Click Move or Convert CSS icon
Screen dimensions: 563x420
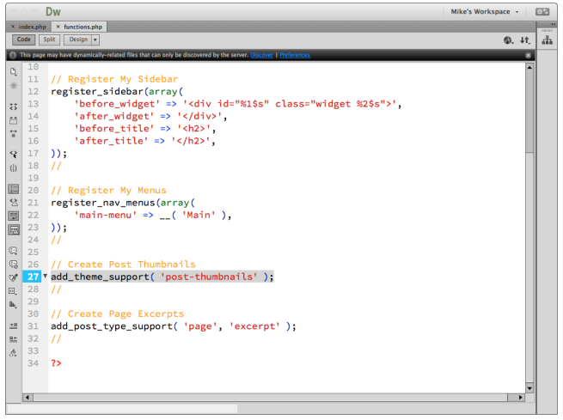click(14, 305)
